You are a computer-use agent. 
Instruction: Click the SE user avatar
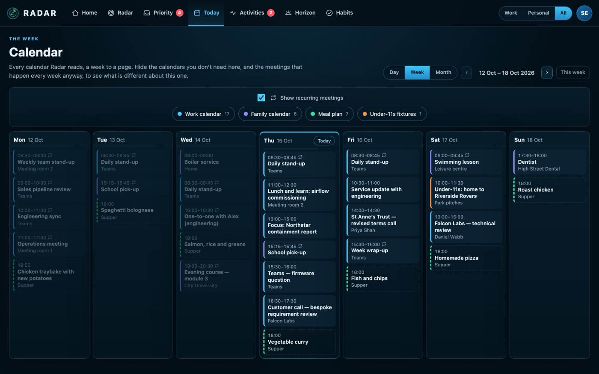pos(584,13)
